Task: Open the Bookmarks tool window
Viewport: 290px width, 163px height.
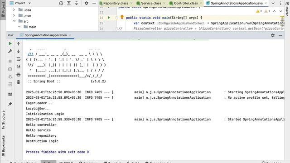Action: (x=3, y=146)
